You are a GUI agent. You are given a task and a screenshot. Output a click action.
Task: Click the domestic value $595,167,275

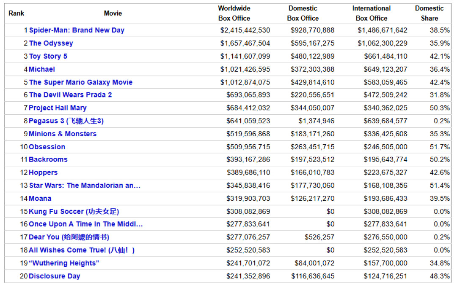tap(312, 43)
